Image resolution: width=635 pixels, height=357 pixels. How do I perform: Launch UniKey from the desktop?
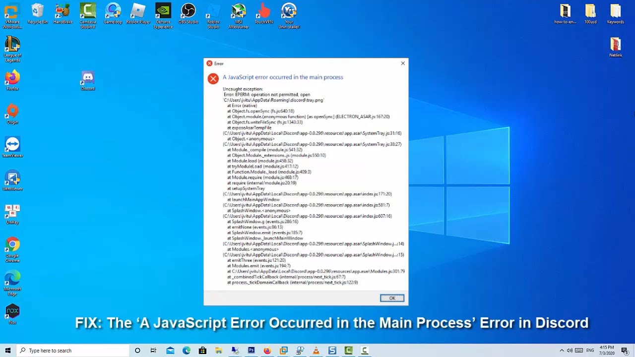coord(12,214)
